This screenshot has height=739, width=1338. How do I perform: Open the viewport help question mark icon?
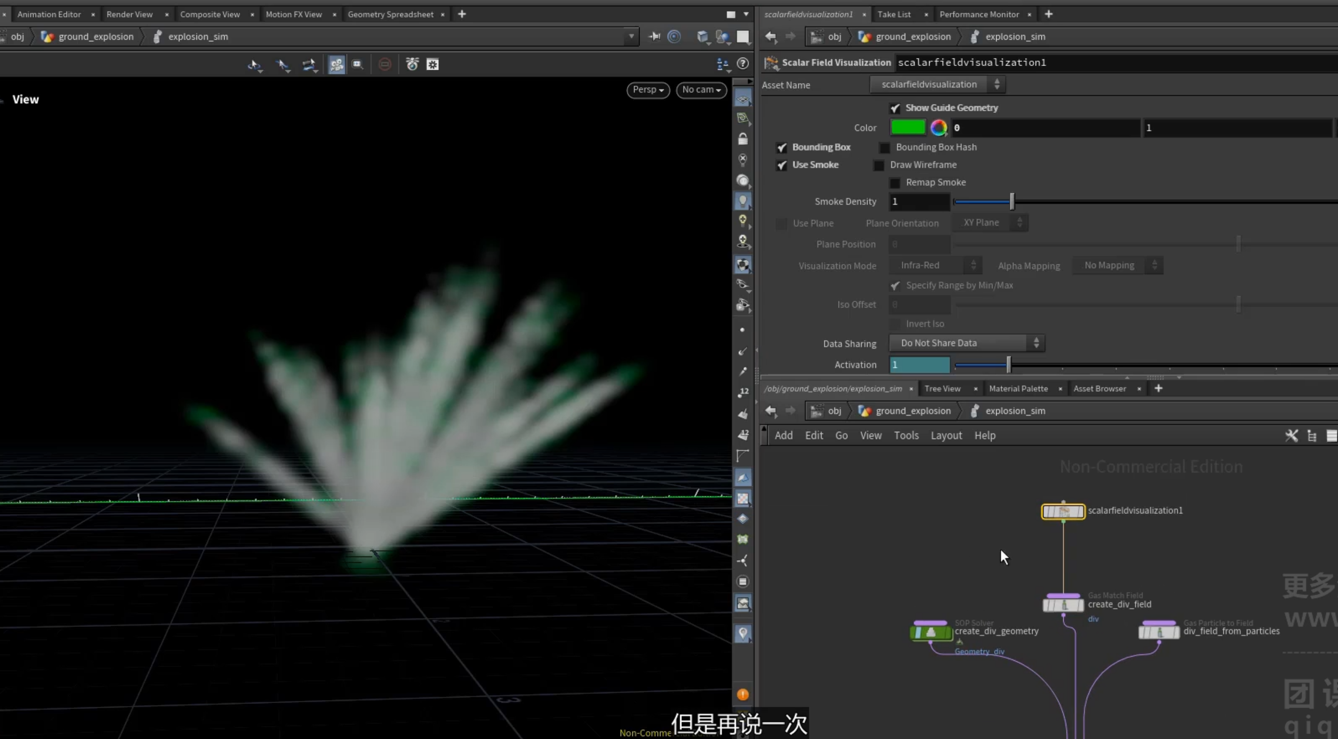pos(743,63)
